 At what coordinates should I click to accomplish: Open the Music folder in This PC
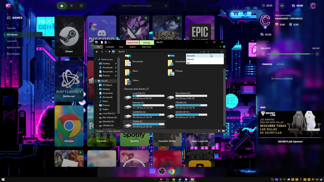[132, 72]
